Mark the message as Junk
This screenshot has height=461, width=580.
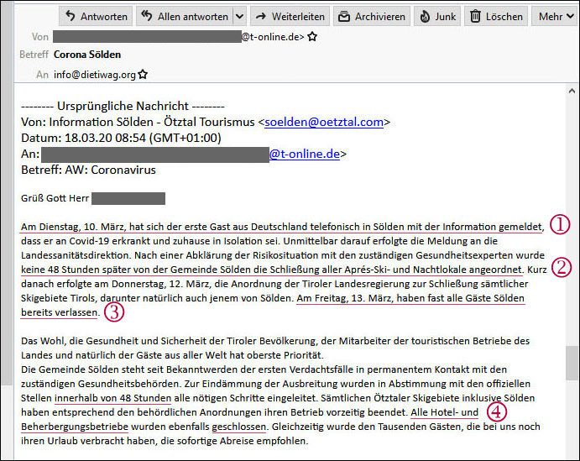point(436,16)
